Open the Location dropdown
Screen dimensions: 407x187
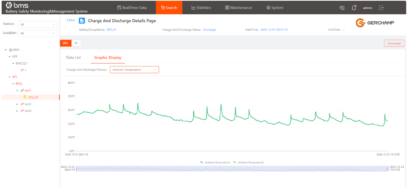tap(38, 33)
